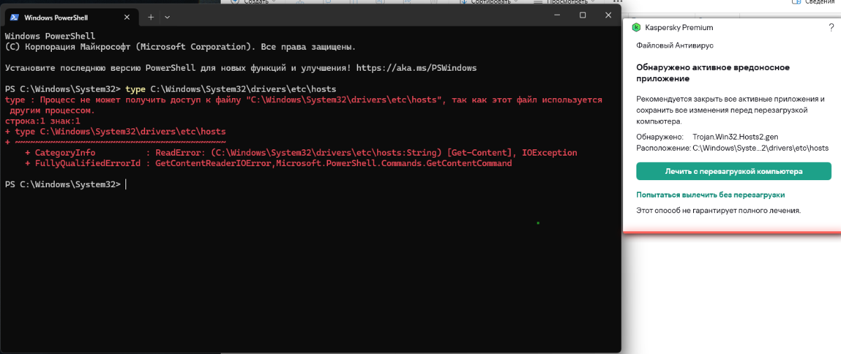Image resolution: width=841 pixels, height=354 pixels.
Task: Click the hosts file location path in Kaspersky
Action: 760,148
